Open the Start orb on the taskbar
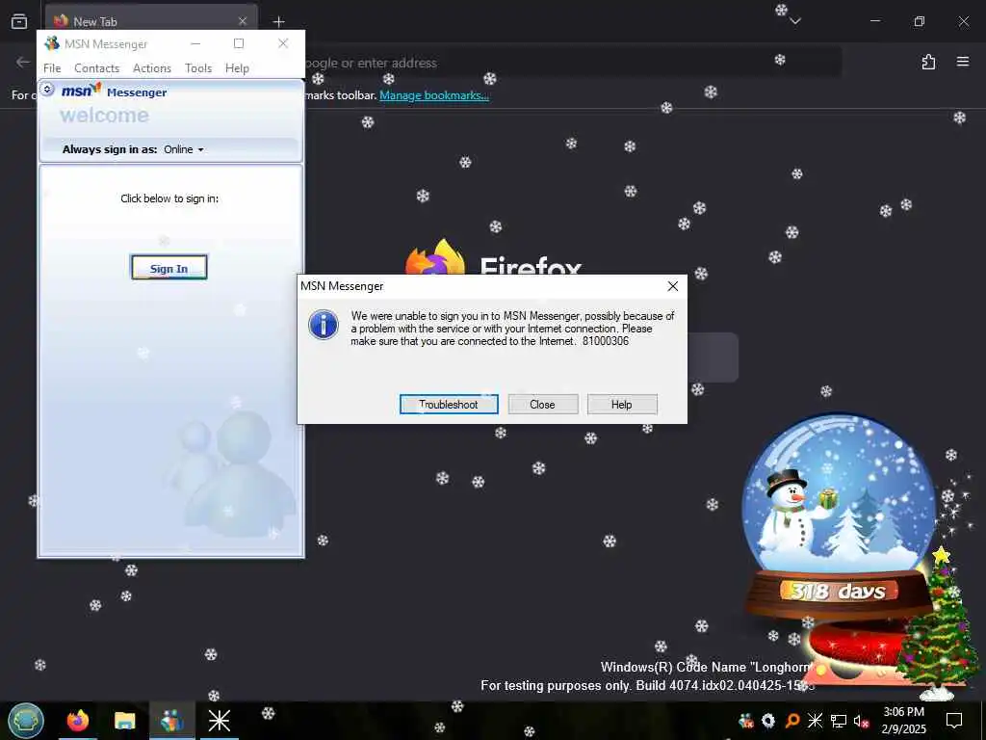Image resolution: width=986 pixels, height=740 pixels. coord(26,721)
